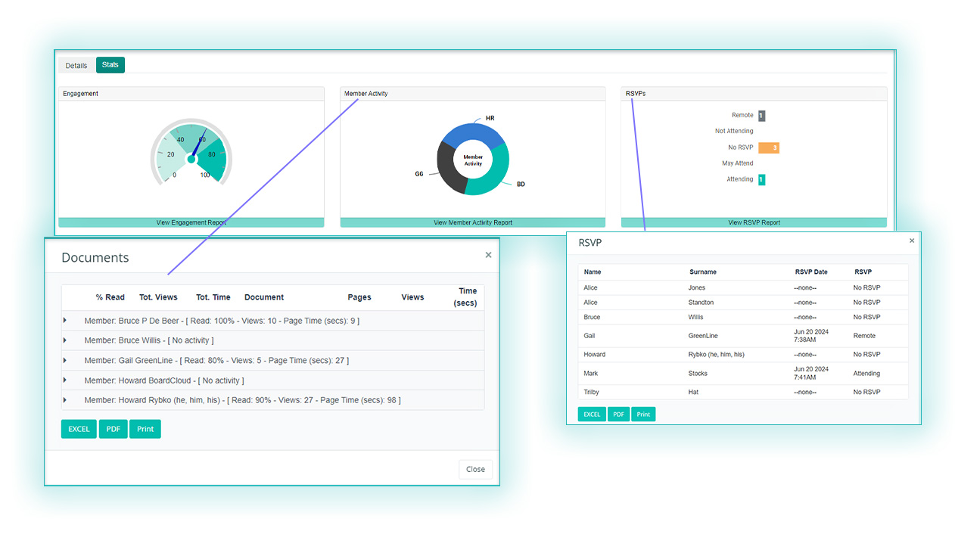Expand Bruce P De Beer member row
The height and width of the screenshot is (534, 955).
[x=65, y=321]
